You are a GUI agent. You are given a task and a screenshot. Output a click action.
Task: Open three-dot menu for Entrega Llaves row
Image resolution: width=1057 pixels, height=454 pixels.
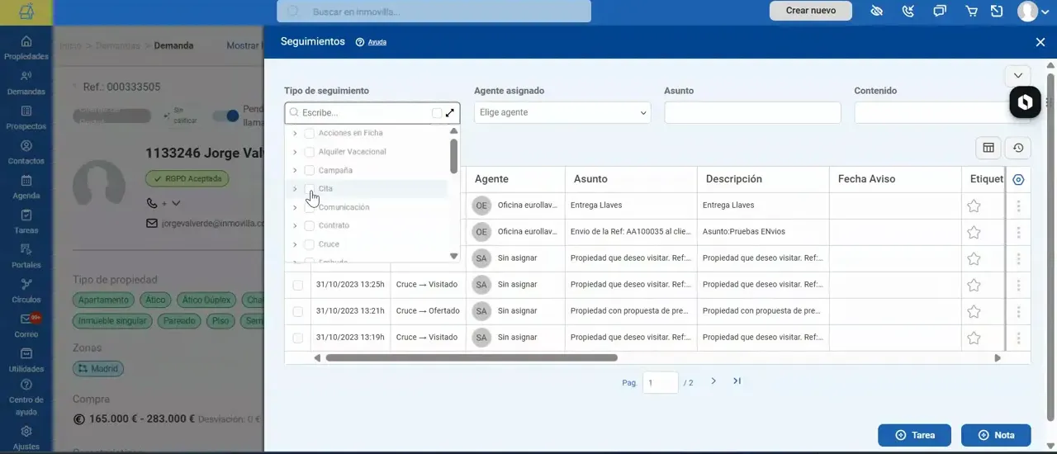click(x=1018, y=206)
